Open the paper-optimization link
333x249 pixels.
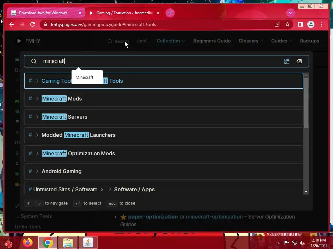pyautogui.click(x=153, y=217)
